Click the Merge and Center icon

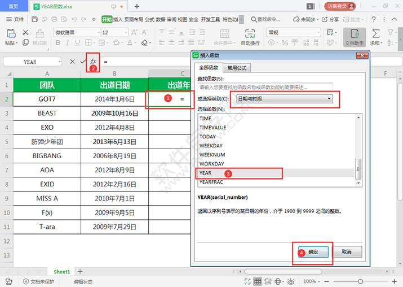pos(225,34)
